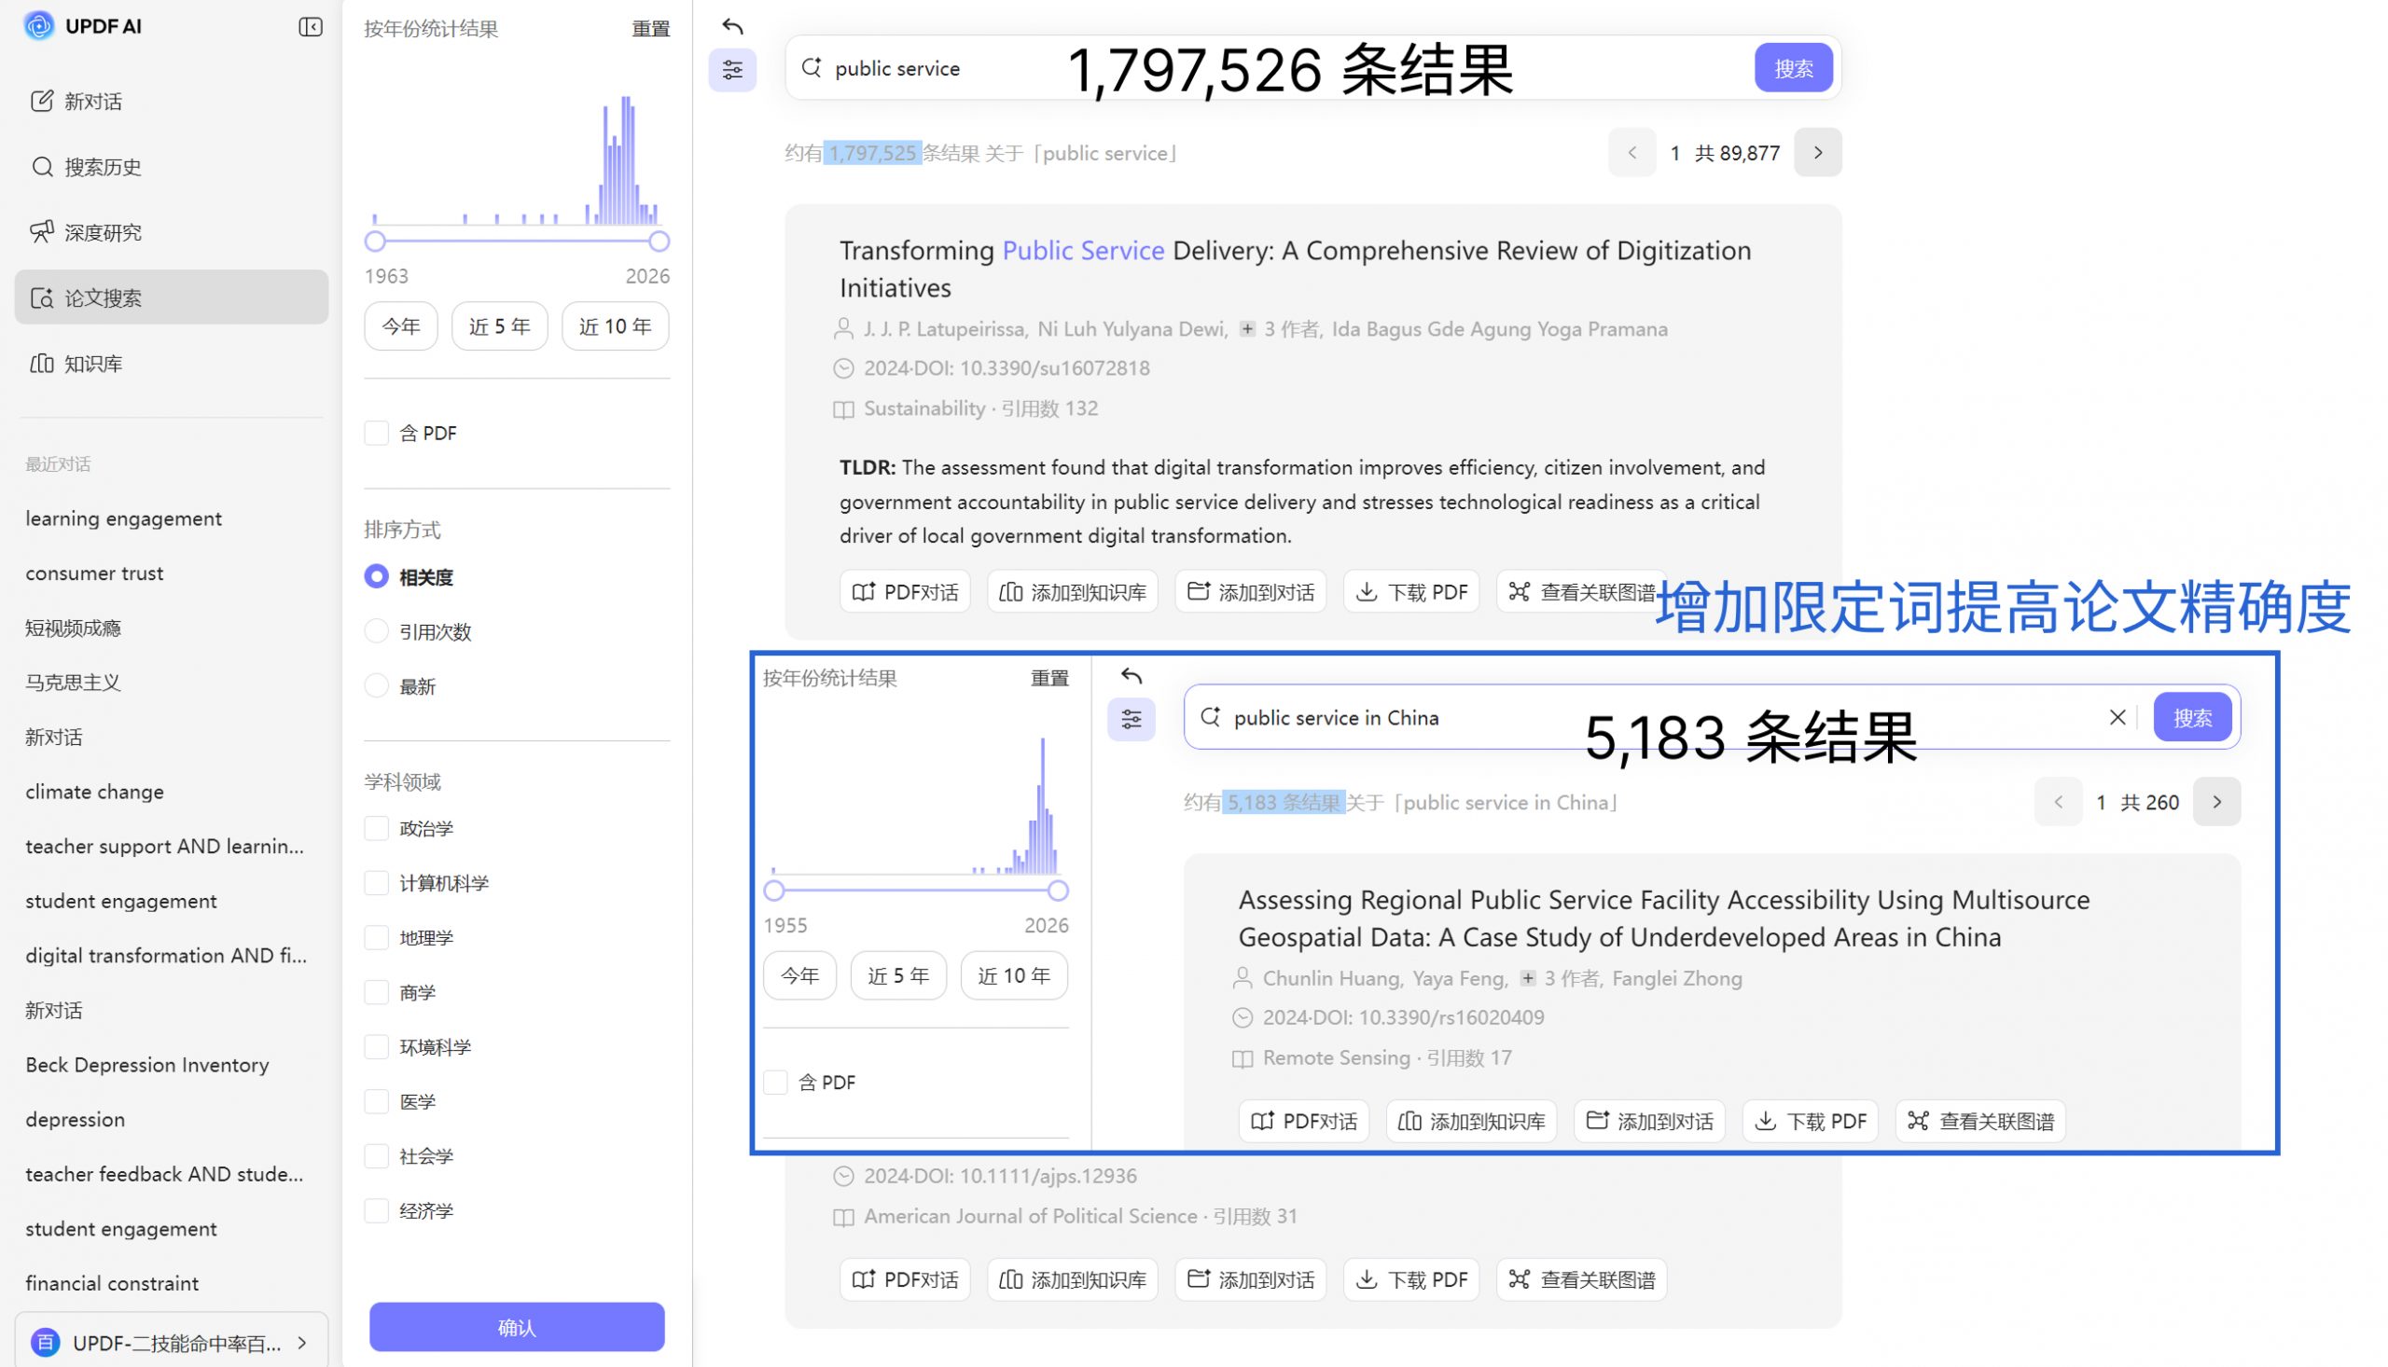Select 近 5 年 filter under the 1963–2026 slider
2388x1367 pixels.
(500, 325)
